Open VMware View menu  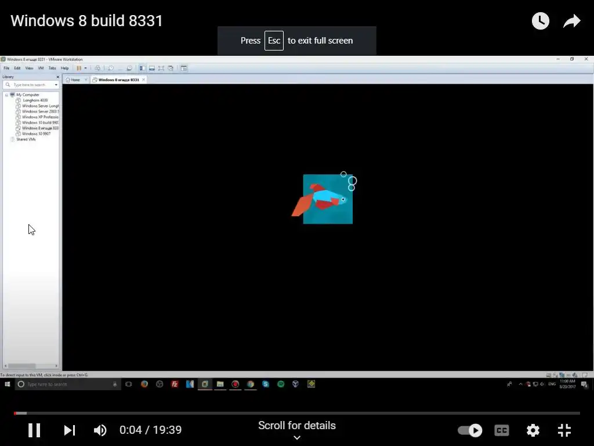coord(29,69)
